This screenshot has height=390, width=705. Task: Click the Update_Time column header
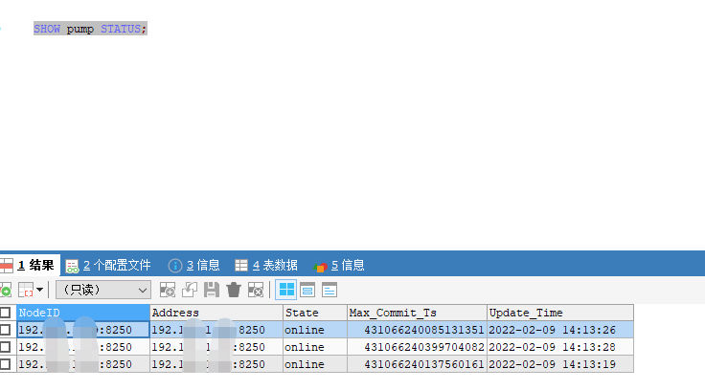(x=560, y=313)
